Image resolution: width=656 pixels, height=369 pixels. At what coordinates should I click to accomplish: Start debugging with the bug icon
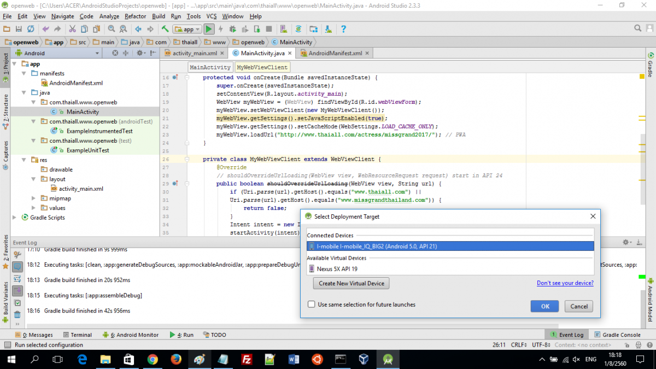point(233,29)
